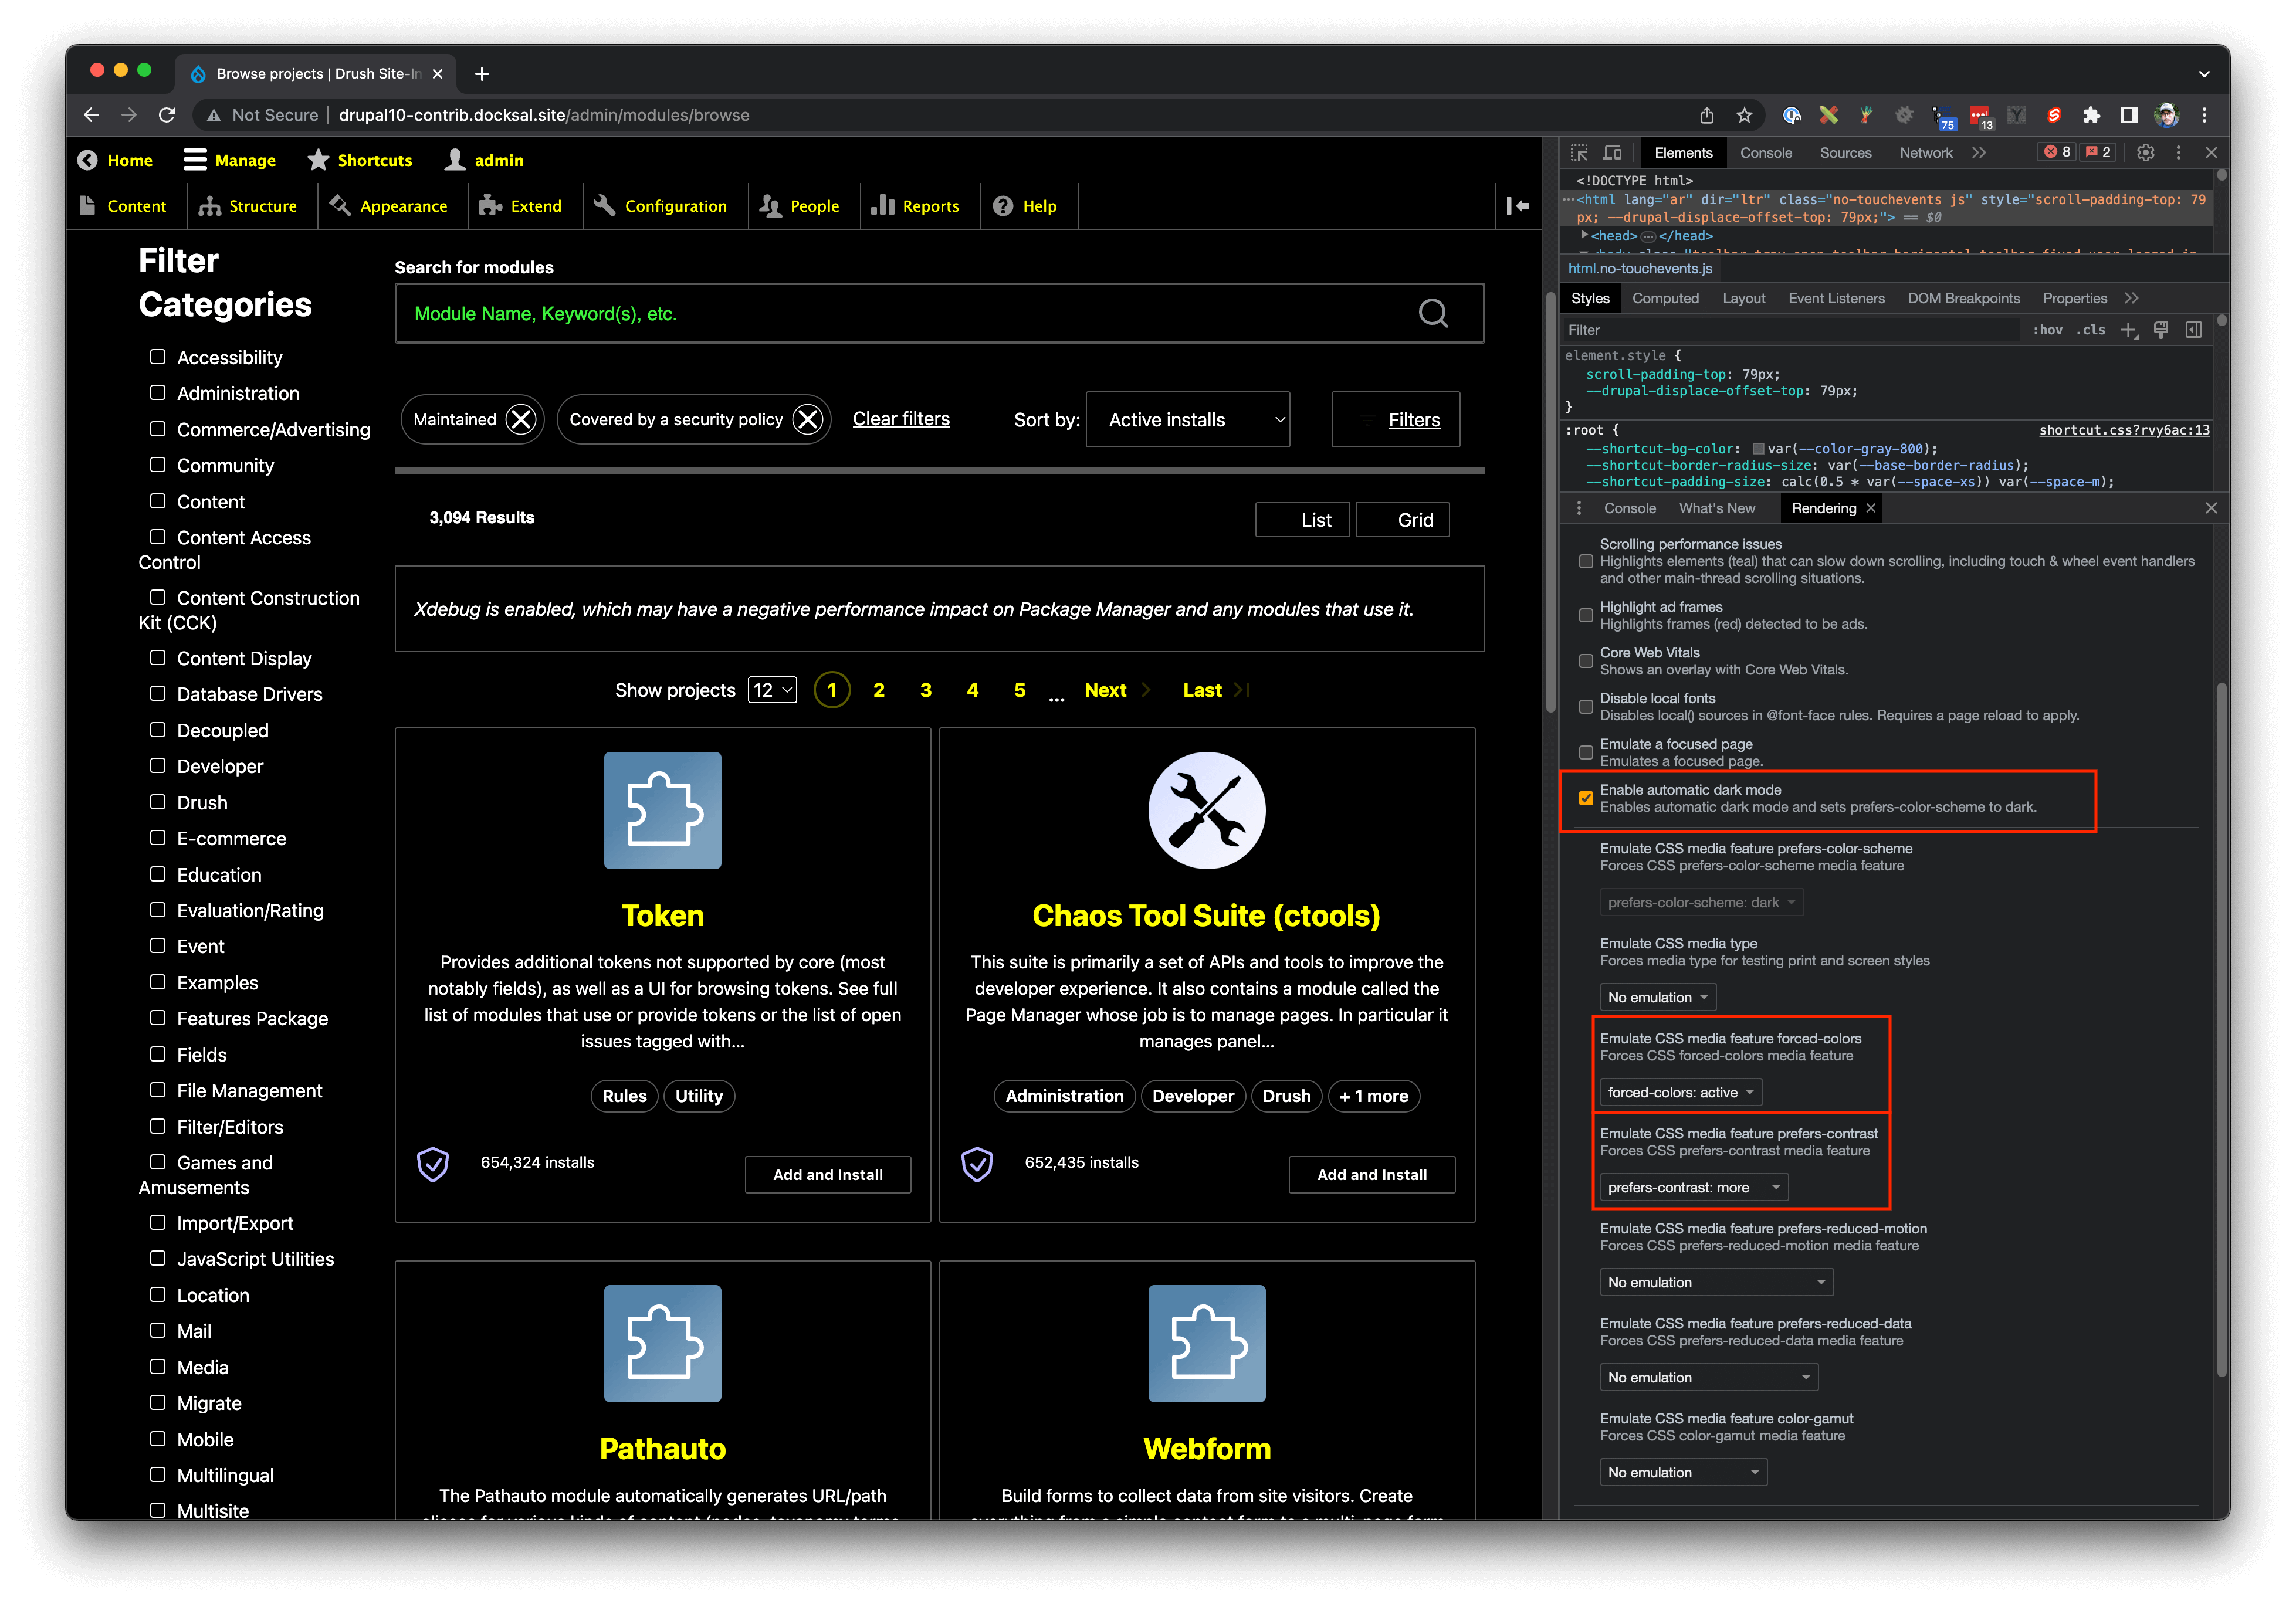This screenshot has height=1607, width=2296.
Task: Open the forced-colors: active dropdown
Action: [1680, 1092]
